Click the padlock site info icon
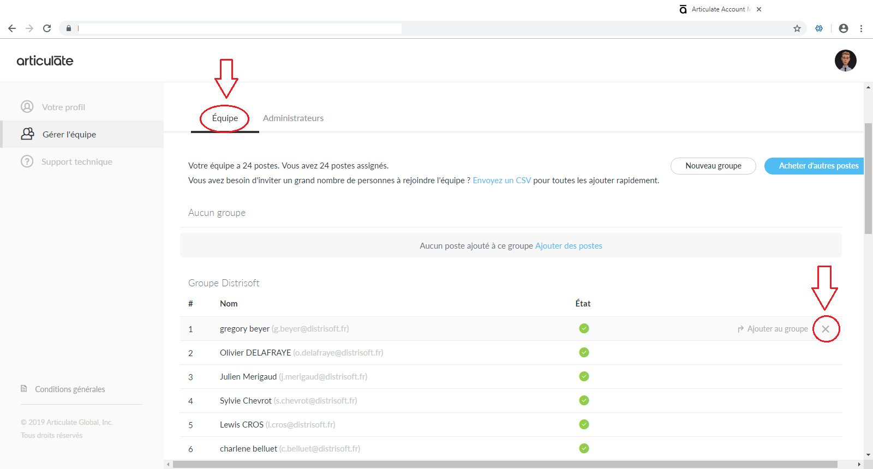 [x=69, y=28]
